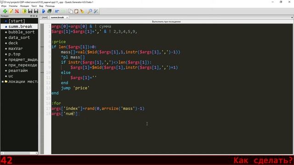Click "$args[1]=''" code on line 11
This screenshot has width=294, height=165.
coord(84,77)
